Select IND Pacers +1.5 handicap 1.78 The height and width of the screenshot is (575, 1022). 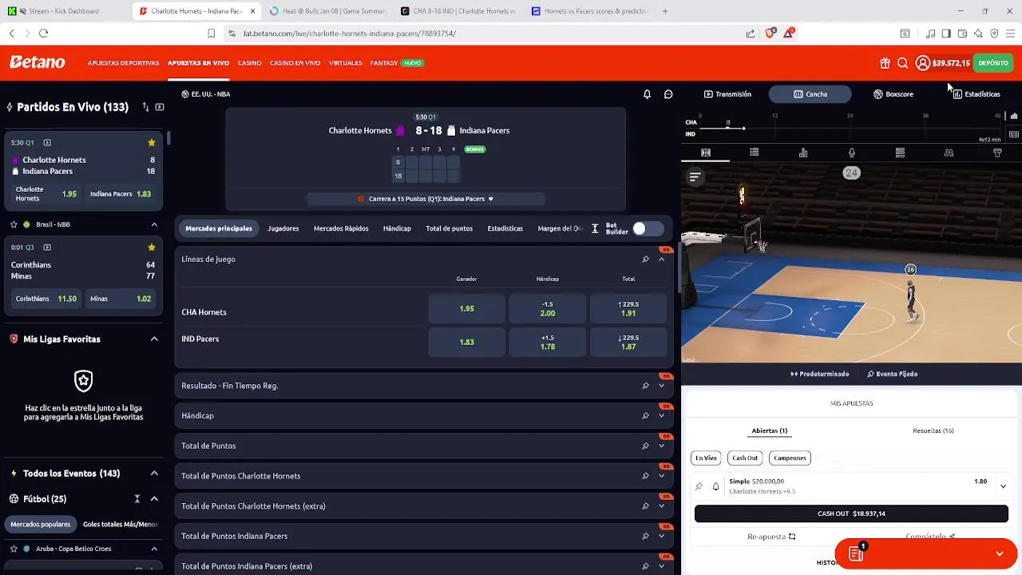[548, 342]
